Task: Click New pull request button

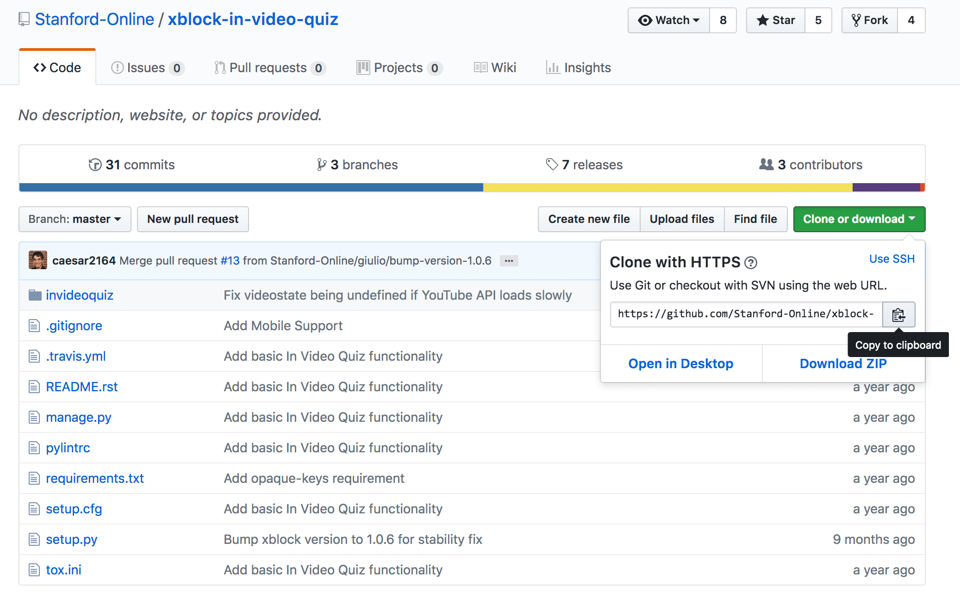Action: [x=193, y=219]
